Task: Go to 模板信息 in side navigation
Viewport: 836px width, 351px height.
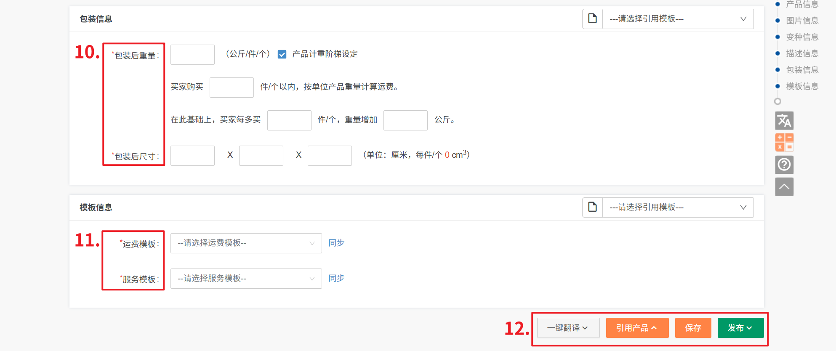Action: 802,86
